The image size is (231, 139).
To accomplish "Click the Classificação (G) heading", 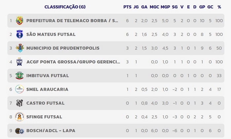I will [65, 7].
